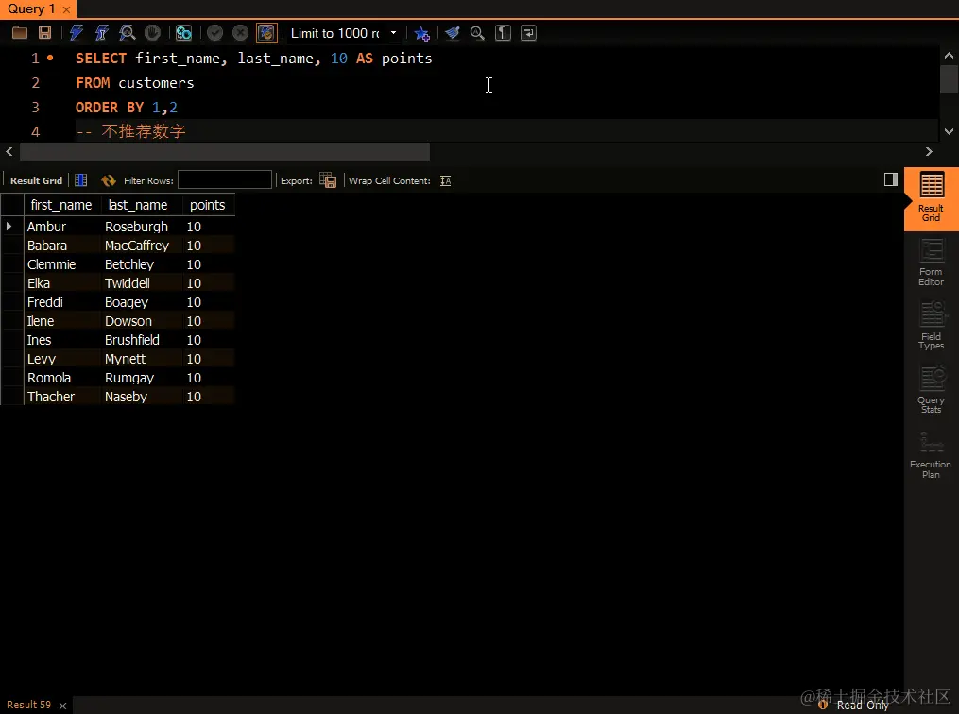Screen dimensions: 959x714
Task: Refresh result data icon beside Filter Rows
Action: pos(109,180)
